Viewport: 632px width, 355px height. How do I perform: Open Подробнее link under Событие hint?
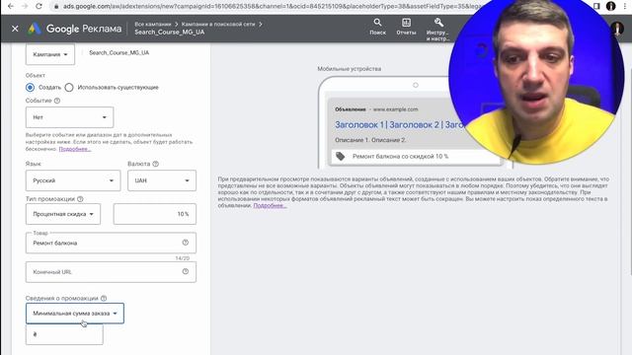click(x=75, y=149)
